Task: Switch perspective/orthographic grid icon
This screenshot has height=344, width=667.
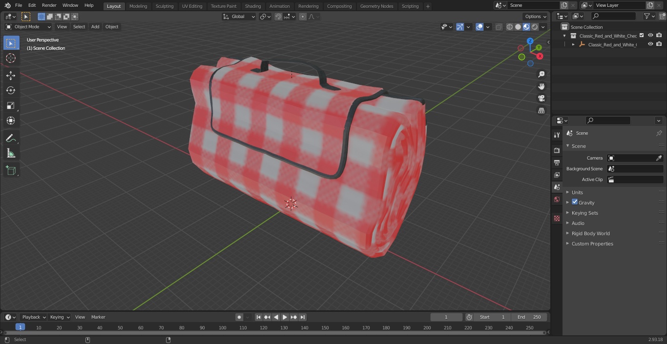Action: (541, 111)
